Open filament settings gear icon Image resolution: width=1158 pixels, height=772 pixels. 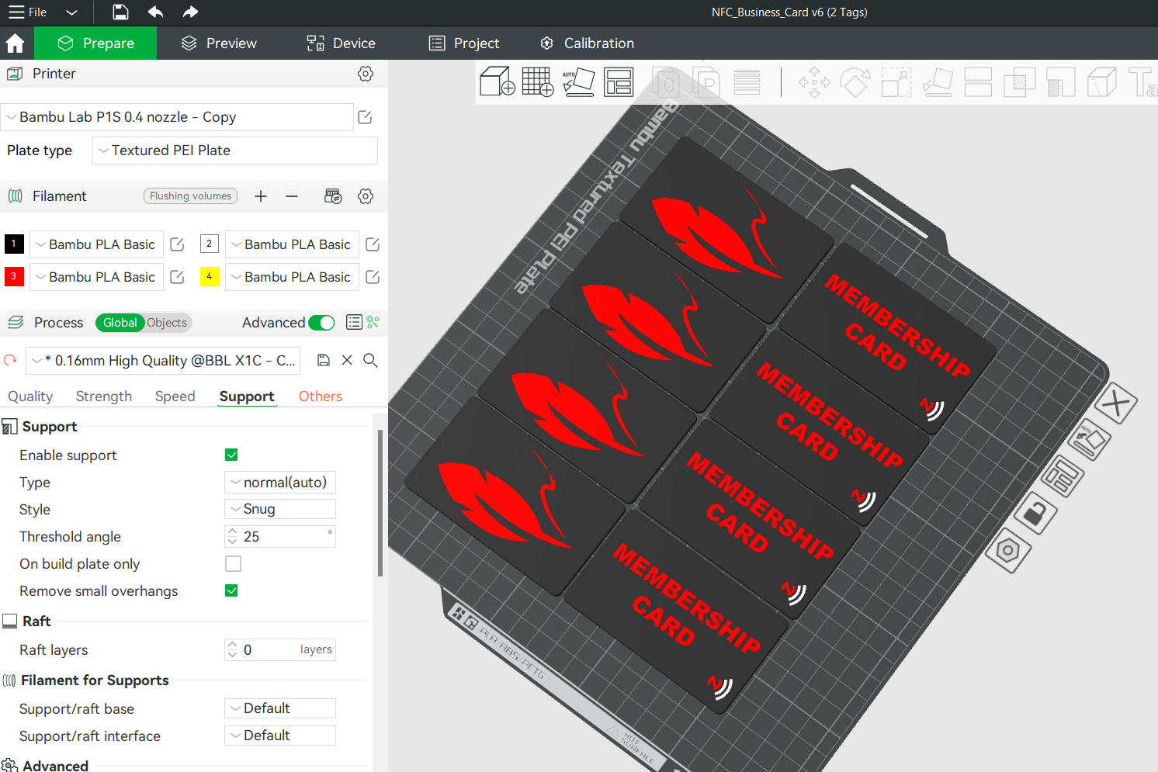pos(366,196)
